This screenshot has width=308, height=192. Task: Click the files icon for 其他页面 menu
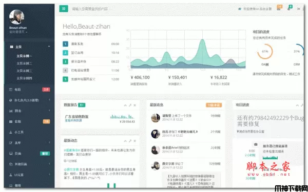coord(11,164)
